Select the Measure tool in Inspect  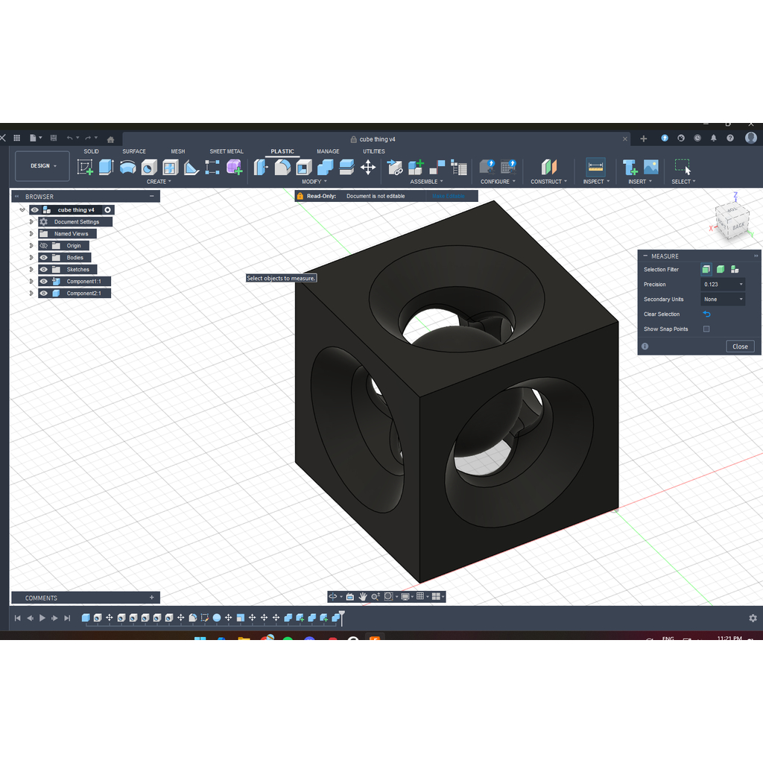[595, 167]
